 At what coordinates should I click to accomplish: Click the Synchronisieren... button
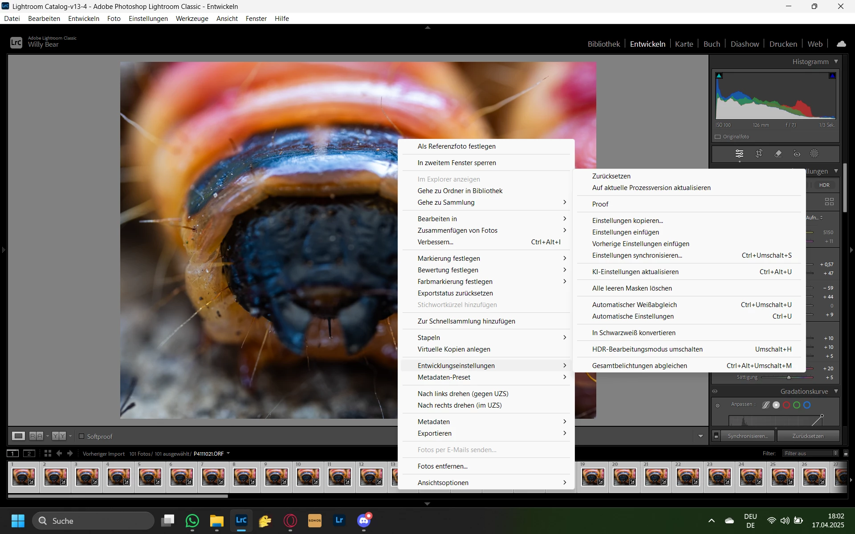pyautogui.click(x=747, y=436)
